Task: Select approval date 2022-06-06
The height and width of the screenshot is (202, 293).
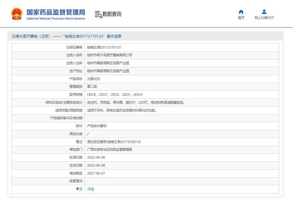Action: tap(96, 157)
